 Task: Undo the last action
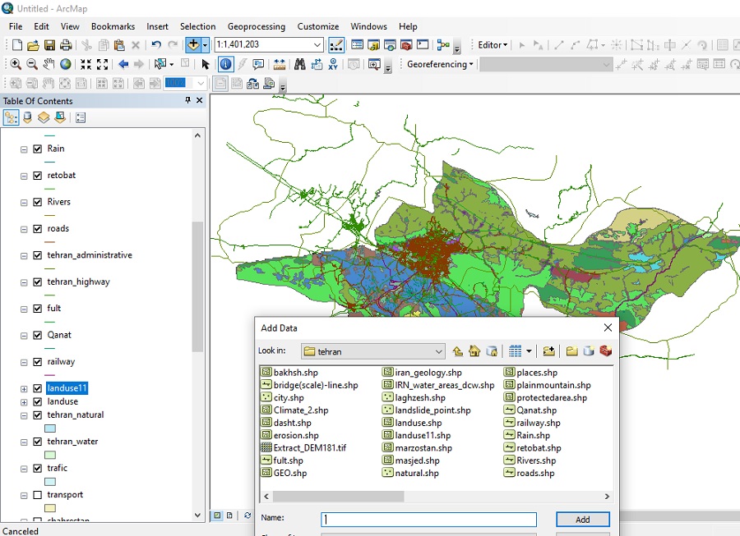coord(156,45)
